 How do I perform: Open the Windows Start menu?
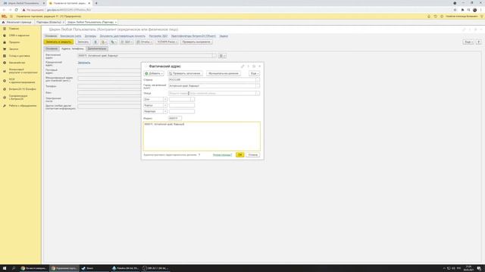[5, 268]
